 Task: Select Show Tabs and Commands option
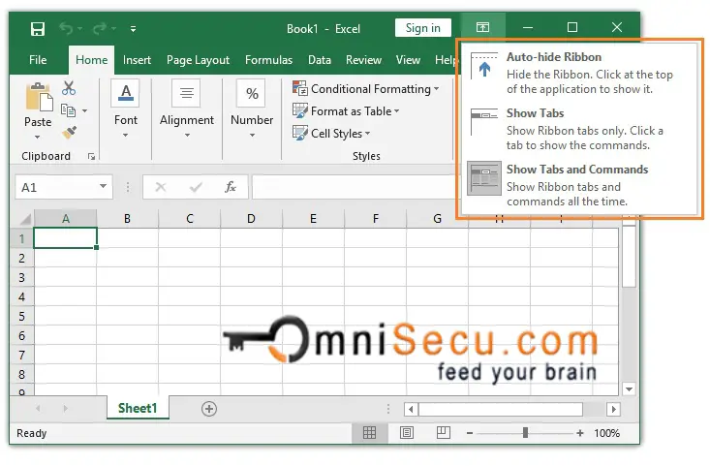tap(578, 185)
